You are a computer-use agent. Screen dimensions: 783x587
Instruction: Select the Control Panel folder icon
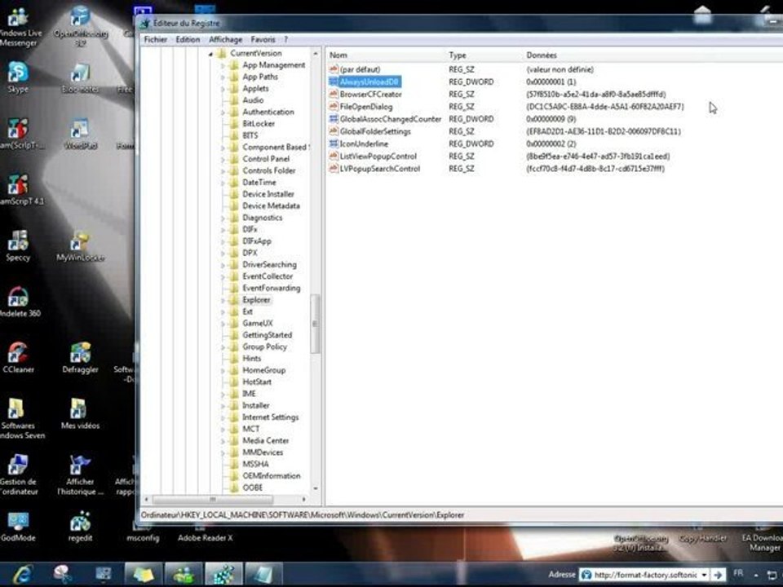click(234, 159)
